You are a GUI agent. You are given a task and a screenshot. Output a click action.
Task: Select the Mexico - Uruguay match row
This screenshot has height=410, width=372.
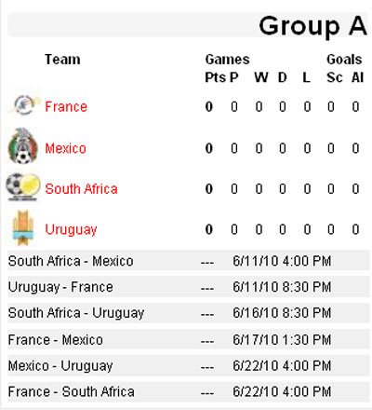[x=189, y=366]
